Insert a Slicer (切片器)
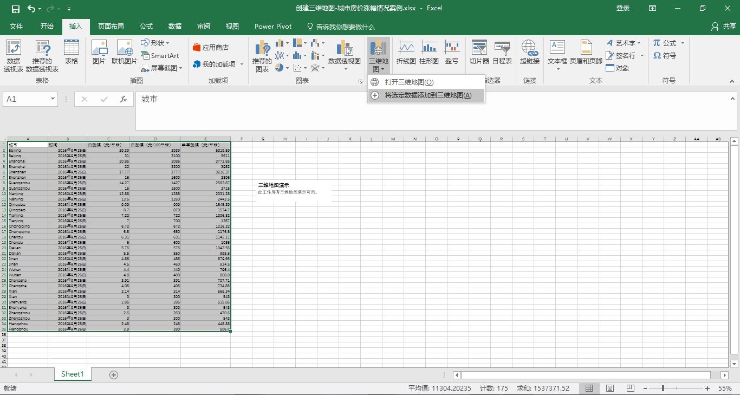The width and height of the screenshot is (740, 395). pos(479,53)
